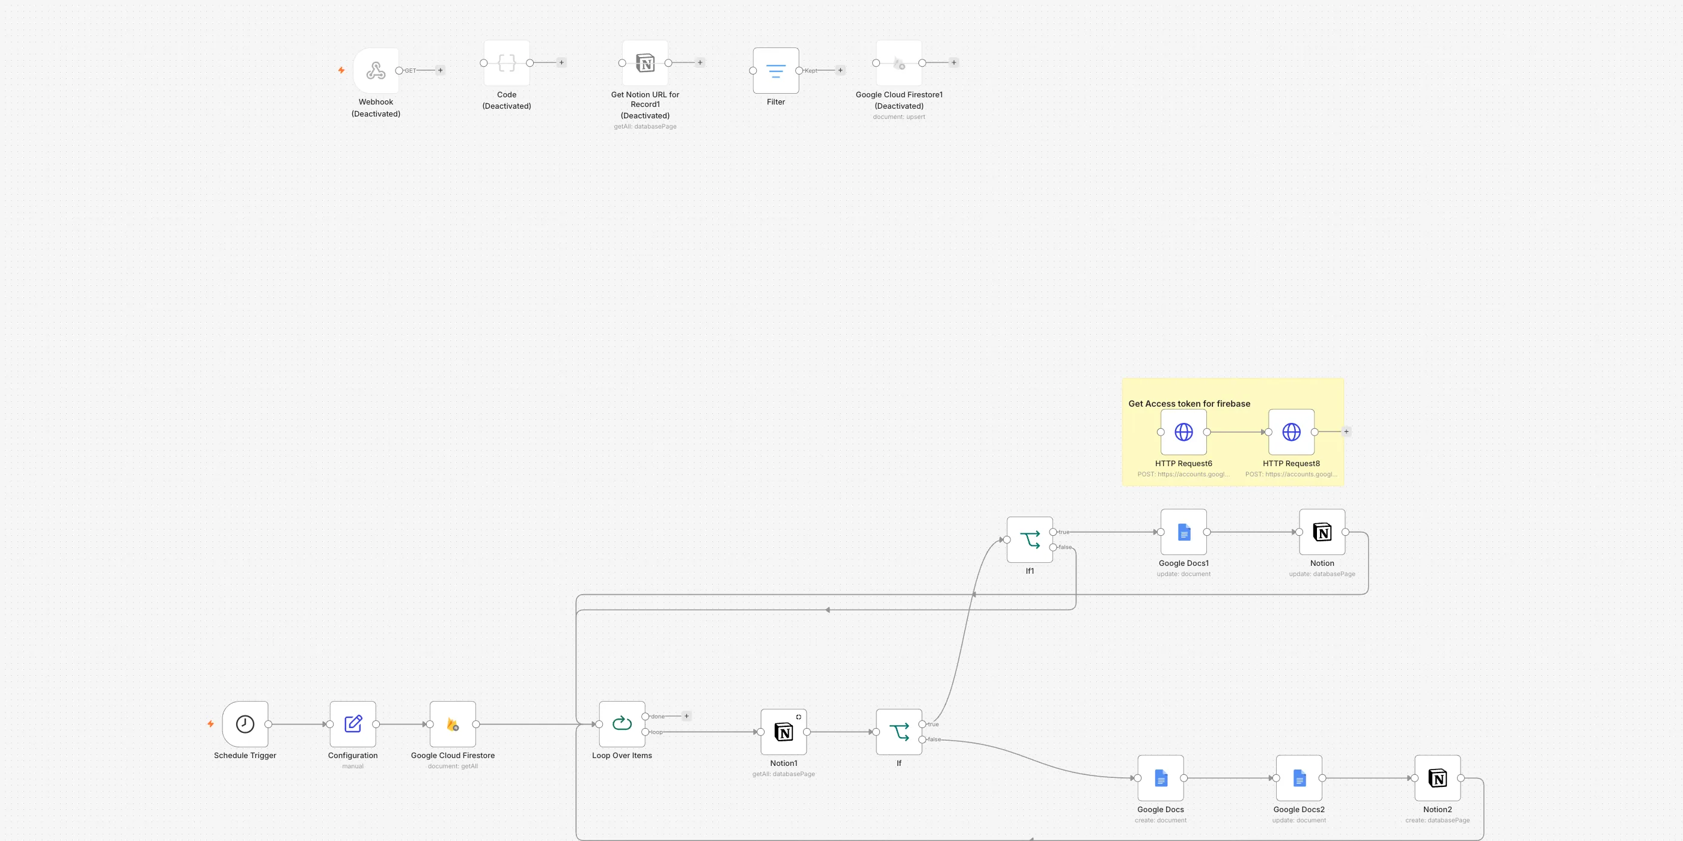Image resolution: width=1683 pixels, height=841 pixels.
Task: Add node after Get Notion URL for Record1
Action: coord(700,62)
